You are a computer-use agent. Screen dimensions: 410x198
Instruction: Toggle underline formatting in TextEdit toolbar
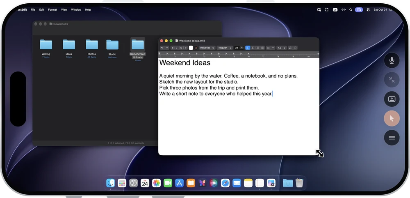click(181, 48)
